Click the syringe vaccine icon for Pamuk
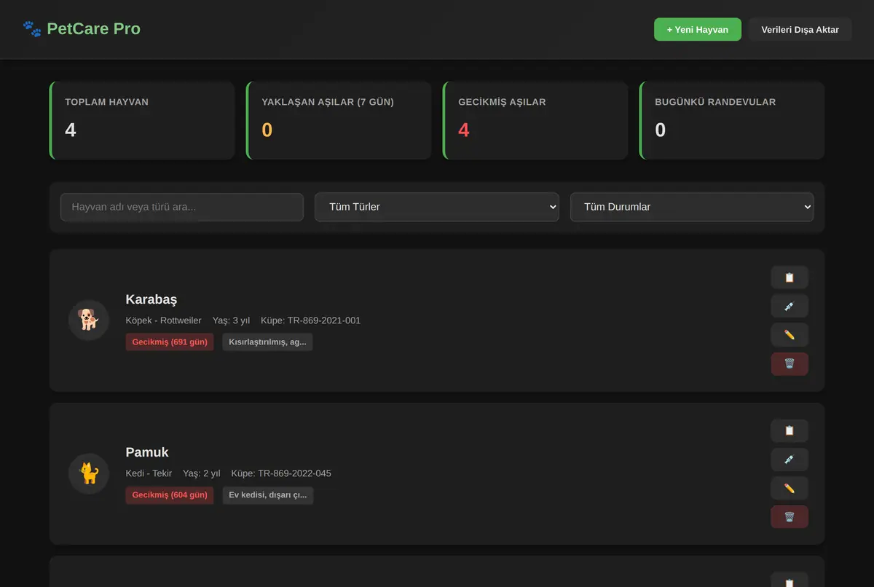Image resolution: width=874 pixels, height=587 pixels. click(x=790, y=460)
